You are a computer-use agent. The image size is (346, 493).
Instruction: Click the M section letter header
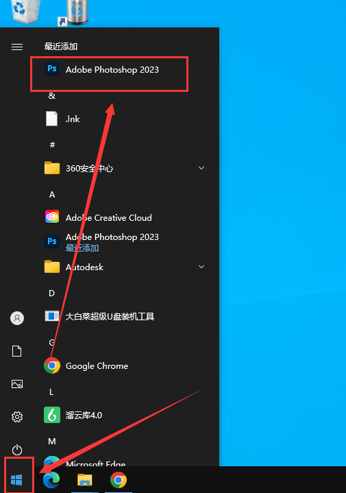52,442
